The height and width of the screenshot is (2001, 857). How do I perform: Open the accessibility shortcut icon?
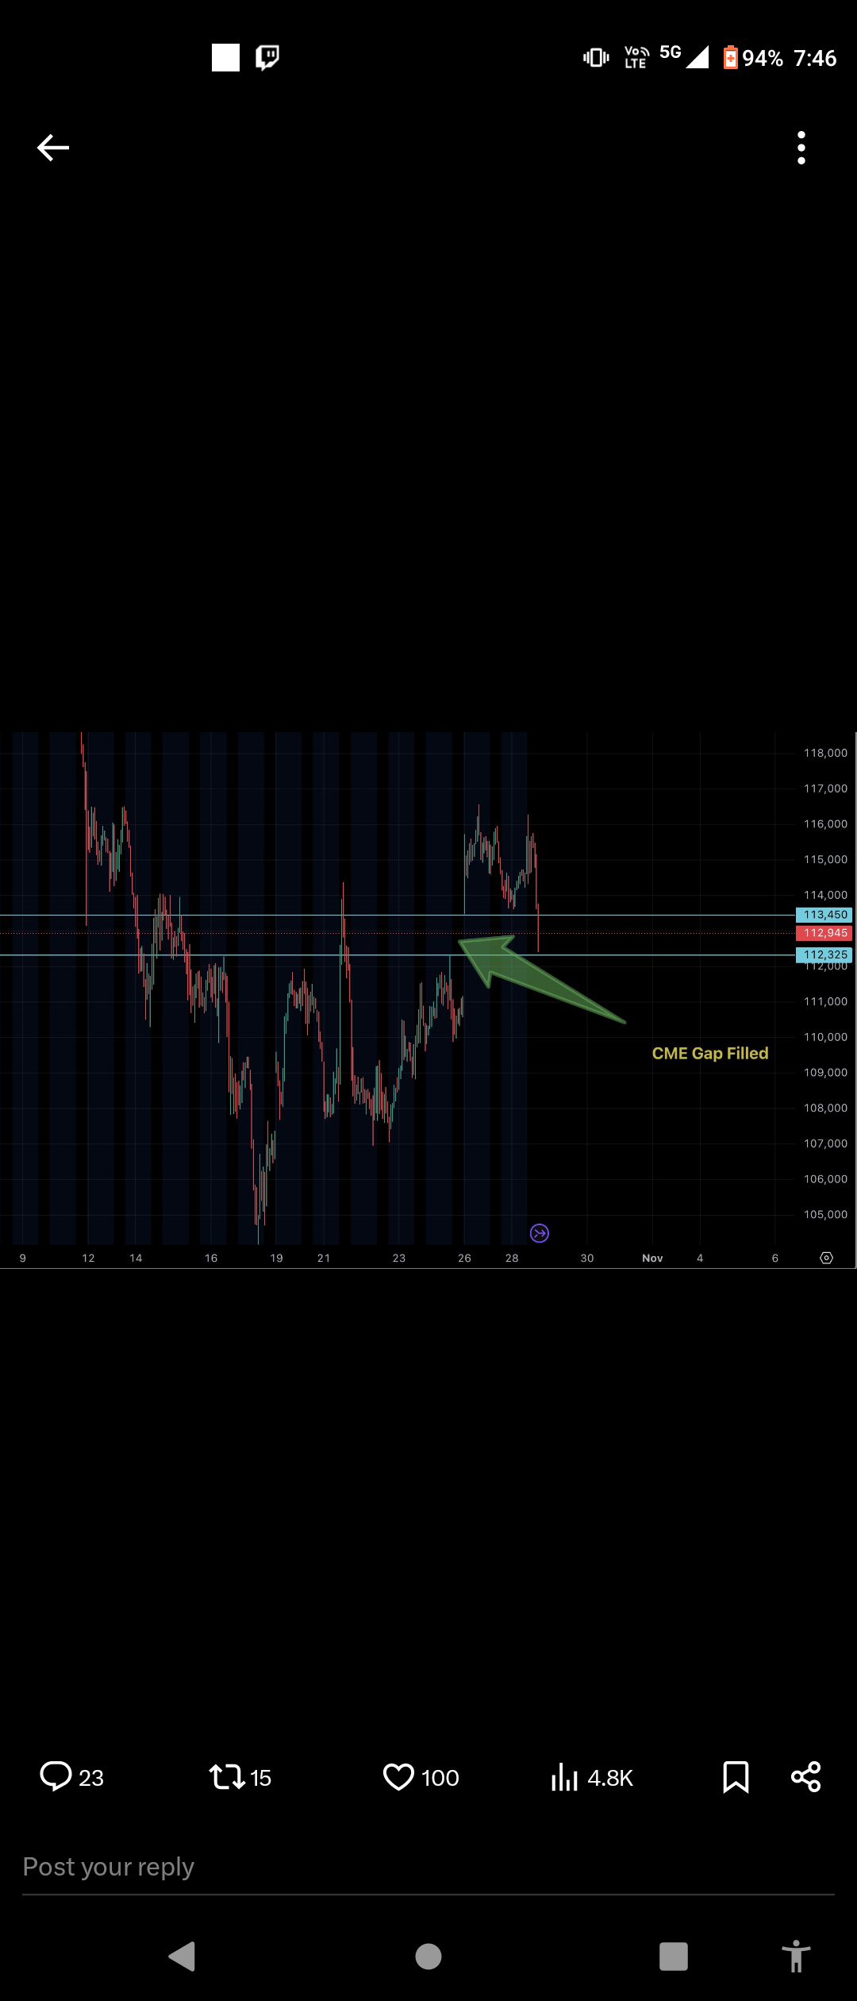[796, 1957]
